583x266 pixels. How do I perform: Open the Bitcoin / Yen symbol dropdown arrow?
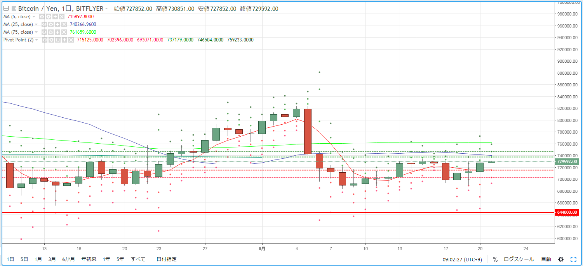click(x=106, y=9)
